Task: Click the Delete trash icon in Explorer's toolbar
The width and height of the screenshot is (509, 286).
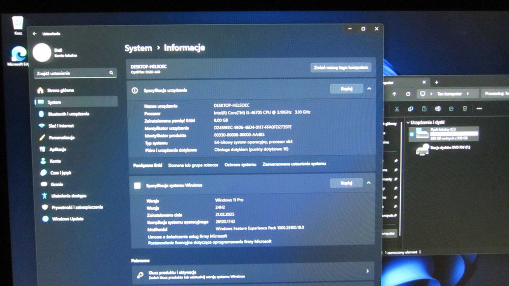Action: [x=465, y=108]
